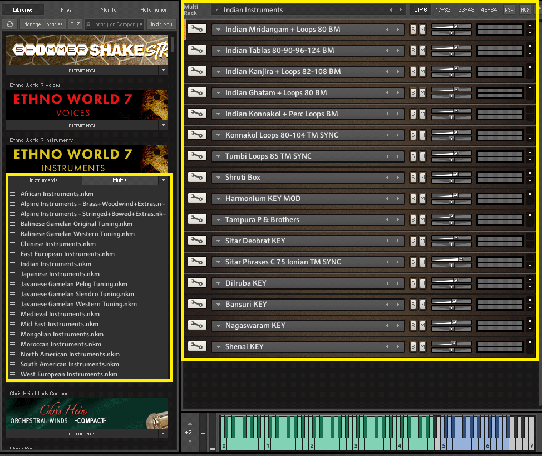The height and width of the screenshot is (456, 542).
Task: Solo the Indian Mridangam instrument
Action: click(x=413, y=30)
